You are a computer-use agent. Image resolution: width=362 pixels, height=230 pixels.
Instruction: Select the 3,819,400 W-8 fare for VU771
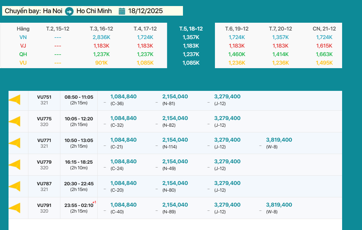pyautogui.click(x=279, y=140)
